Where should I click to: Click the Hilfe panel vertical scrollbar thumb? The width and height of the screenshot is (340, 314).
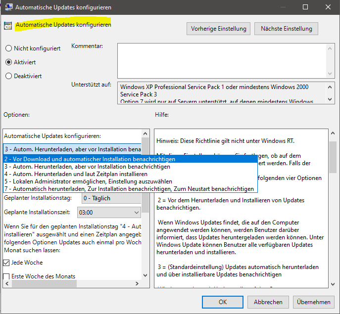(x=333, y=157)
